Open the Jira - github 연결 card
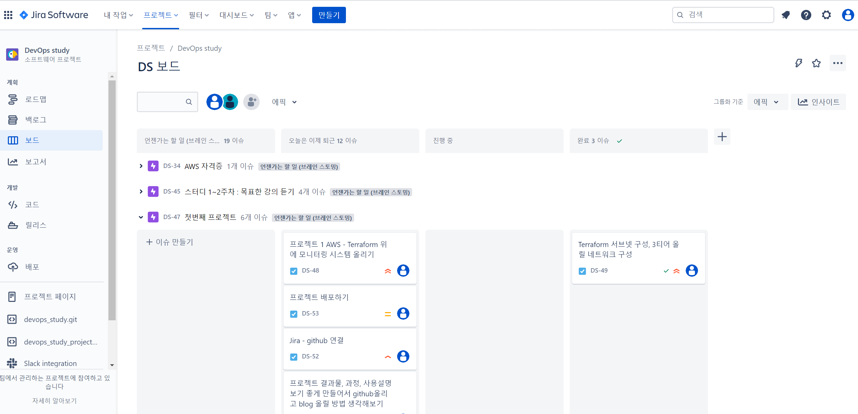858x414 pixels. (x=350, y=349)
